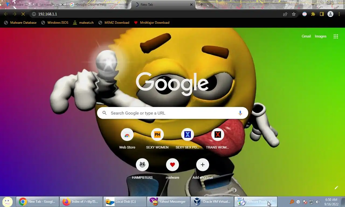Customize this page with the pencil icon
Image resolution: width=345 pixels, height=207 pixels.
point(336,188)
